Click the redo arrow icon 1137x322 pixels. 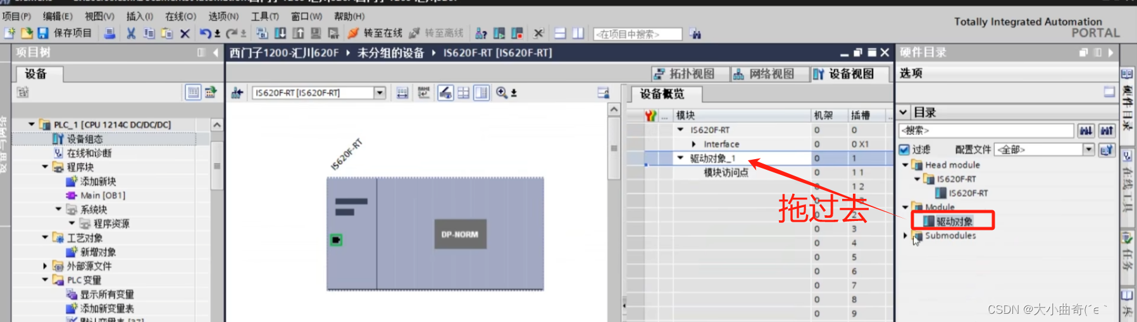(232, 33)
